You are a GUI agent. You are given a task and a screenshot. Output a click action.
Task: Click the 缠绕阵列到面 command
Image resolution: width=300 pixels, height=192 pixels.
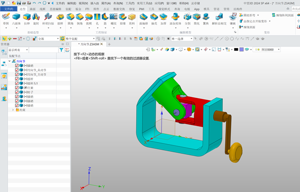[x=283, y=15]
